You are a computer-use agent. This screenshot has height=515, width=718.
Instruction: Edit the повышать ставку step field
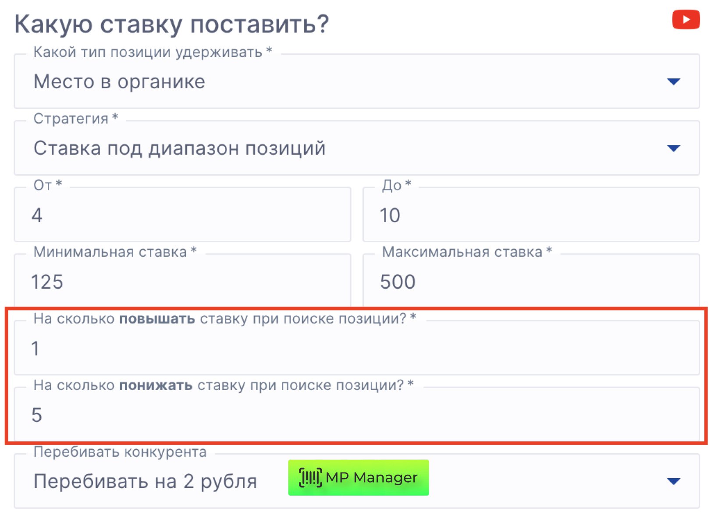click(356, 349)
